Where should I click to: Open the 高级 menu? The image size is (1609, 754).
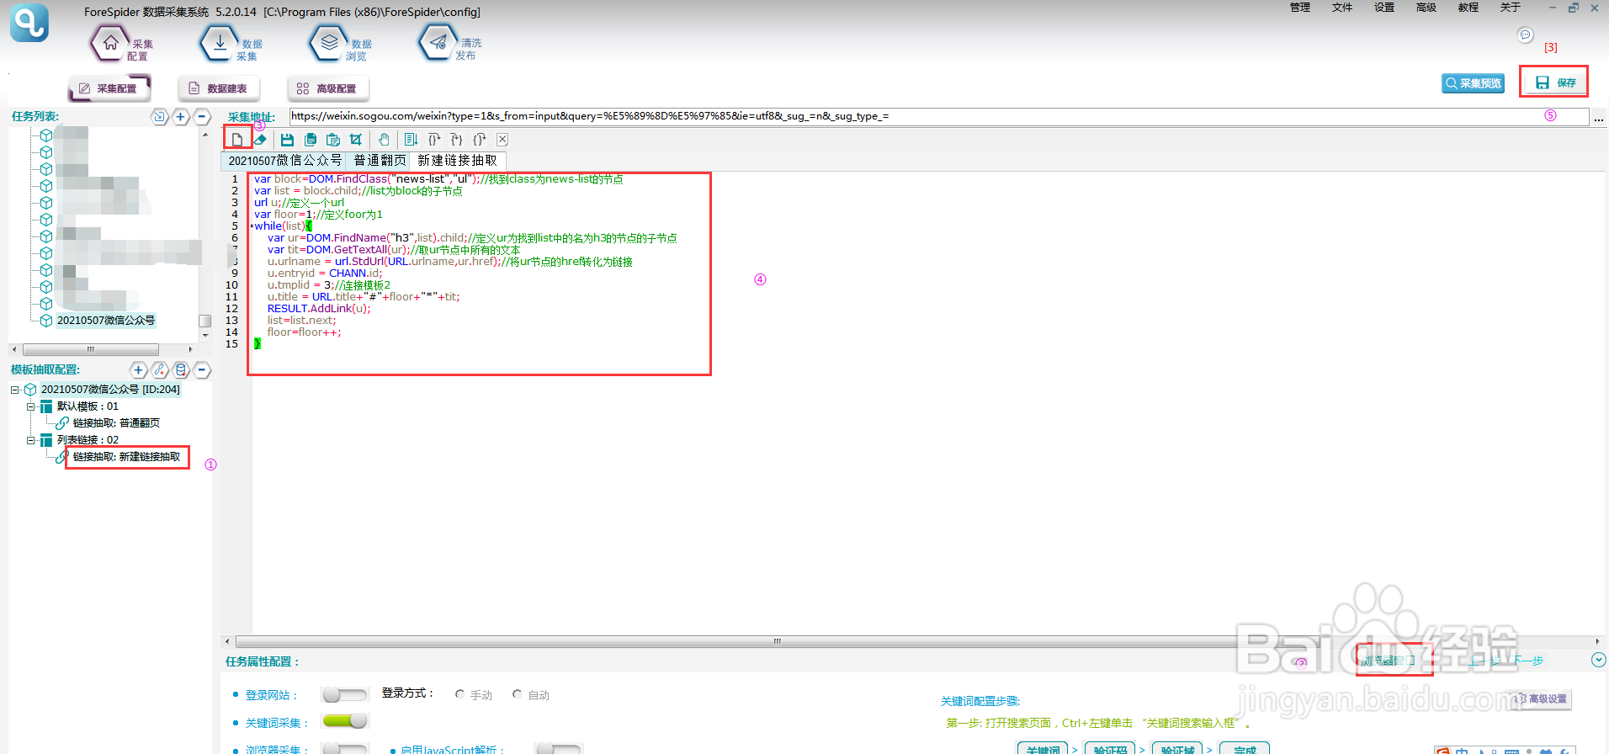coord(1426,8)
